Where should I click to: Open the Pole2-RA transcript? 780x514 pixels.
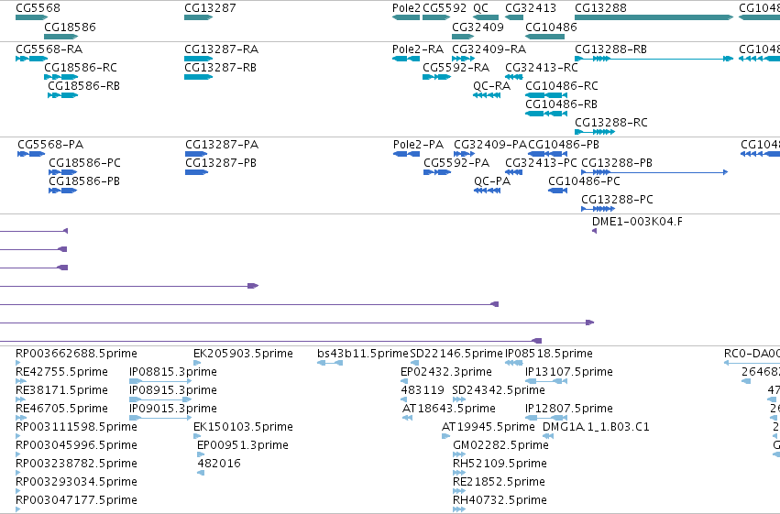pyautogui.click(x=417, y=49)
